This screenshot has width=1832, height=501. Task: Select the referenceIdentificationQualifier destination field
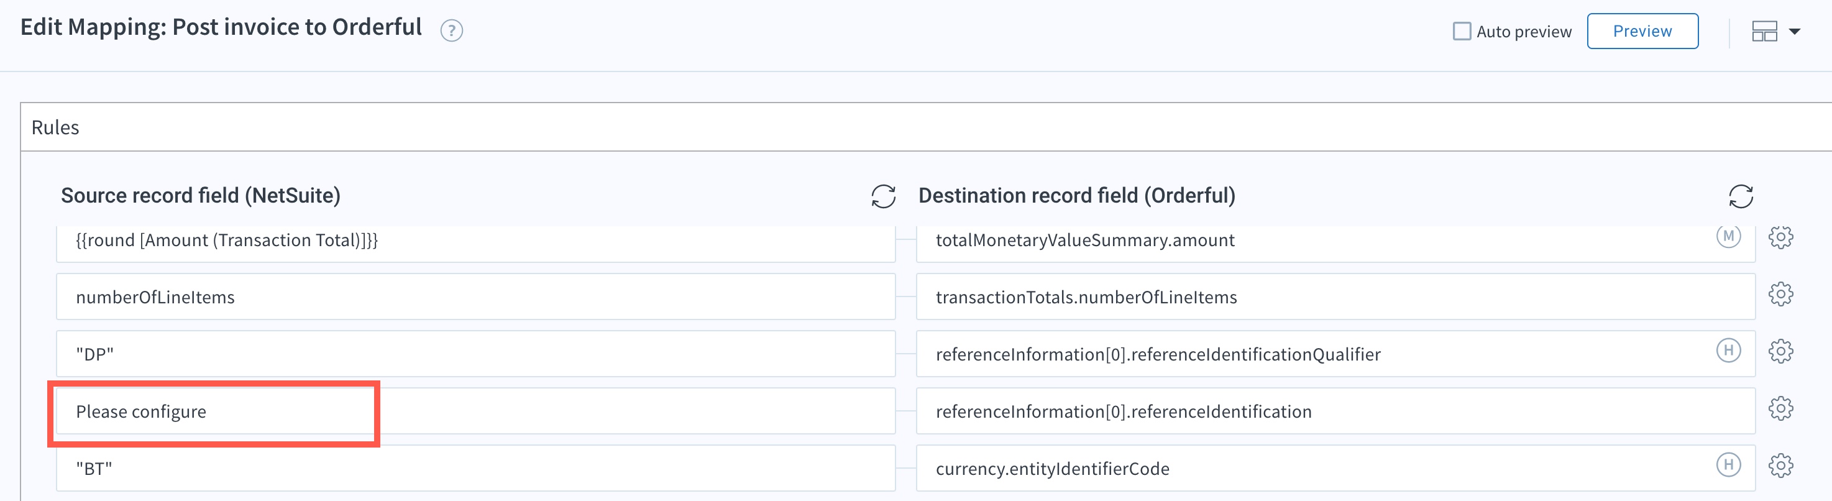1335,354
